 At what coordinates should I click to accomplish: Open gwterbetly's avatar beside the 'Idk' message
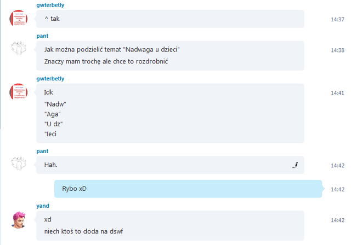tap(19, 92)
